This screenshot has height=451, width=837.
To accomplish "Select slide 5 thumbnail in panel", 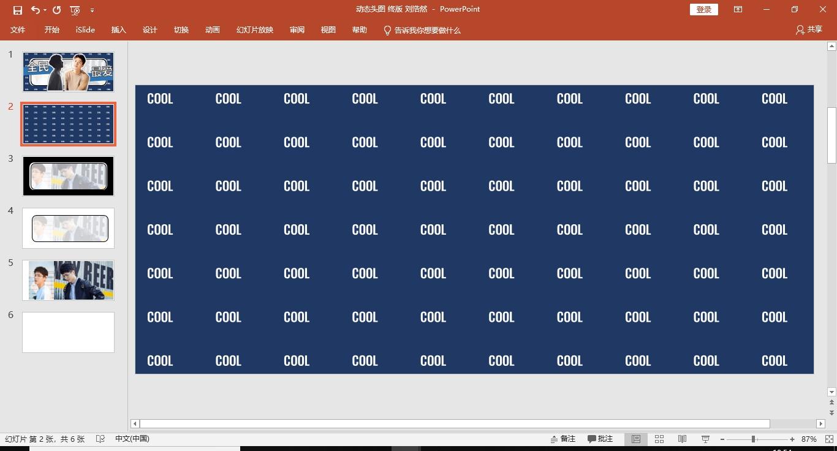I will [x=68, y=280].
